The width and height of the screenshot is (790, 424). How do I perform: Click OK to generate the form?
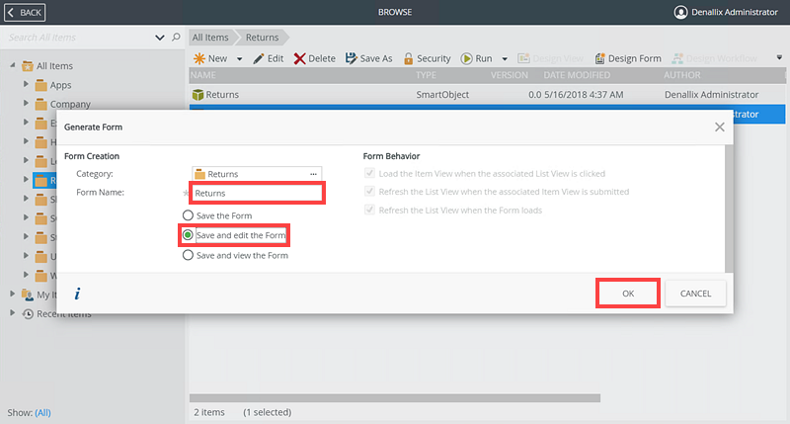coord(628,294)
